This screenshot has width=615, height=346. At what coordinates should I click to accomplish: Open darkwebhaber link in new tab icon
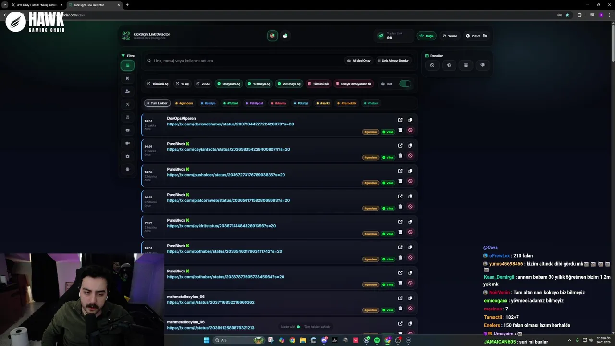(400, 120)
